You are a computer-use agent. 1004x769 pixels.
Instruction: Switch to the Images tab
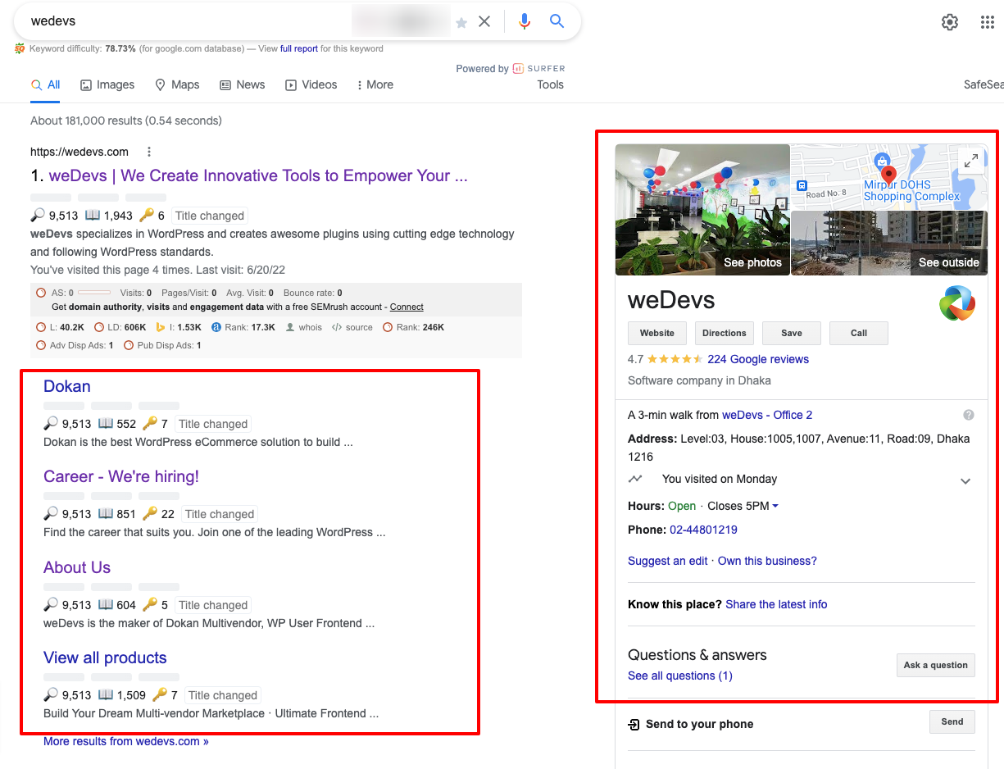pos(107,84)
